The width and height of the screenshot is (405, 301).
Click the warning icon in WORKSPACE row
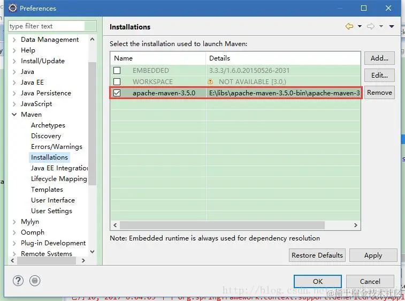coord(210,82)
